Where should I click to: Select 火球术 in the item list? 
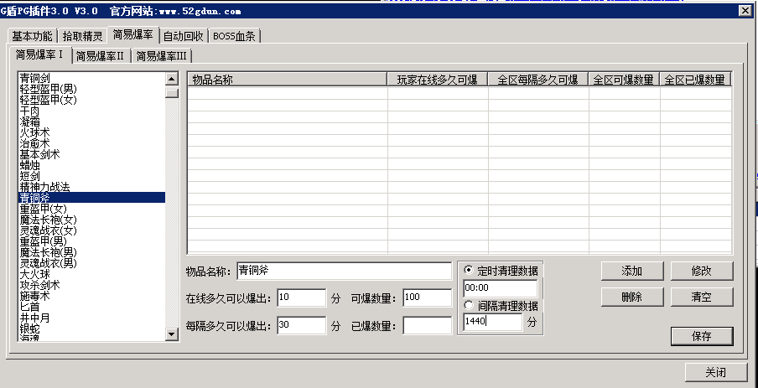point(91,132)
